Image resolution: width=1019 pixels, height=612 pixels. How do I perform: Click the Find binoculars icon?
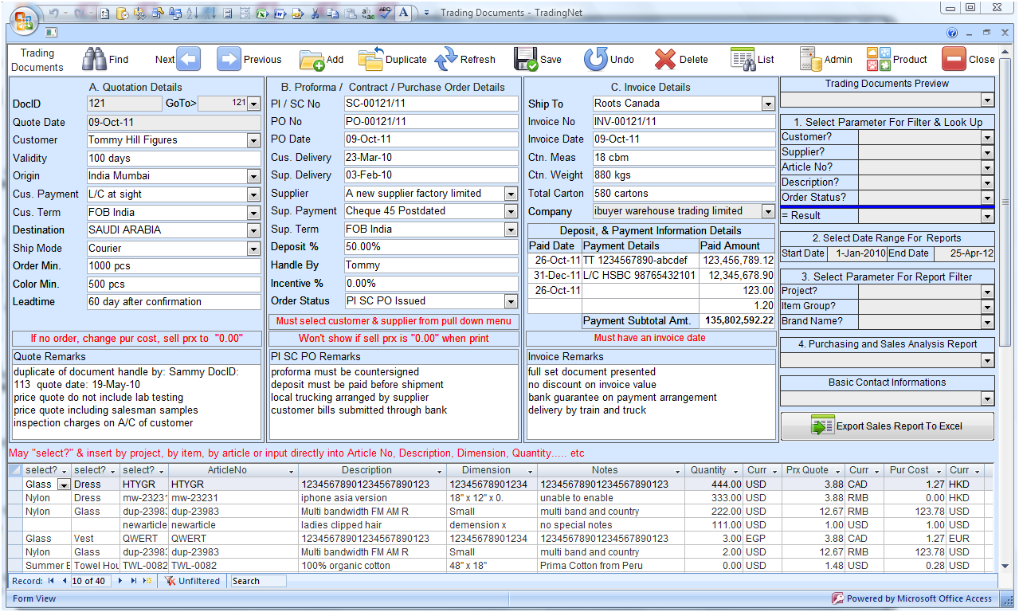tap(95, 59)
